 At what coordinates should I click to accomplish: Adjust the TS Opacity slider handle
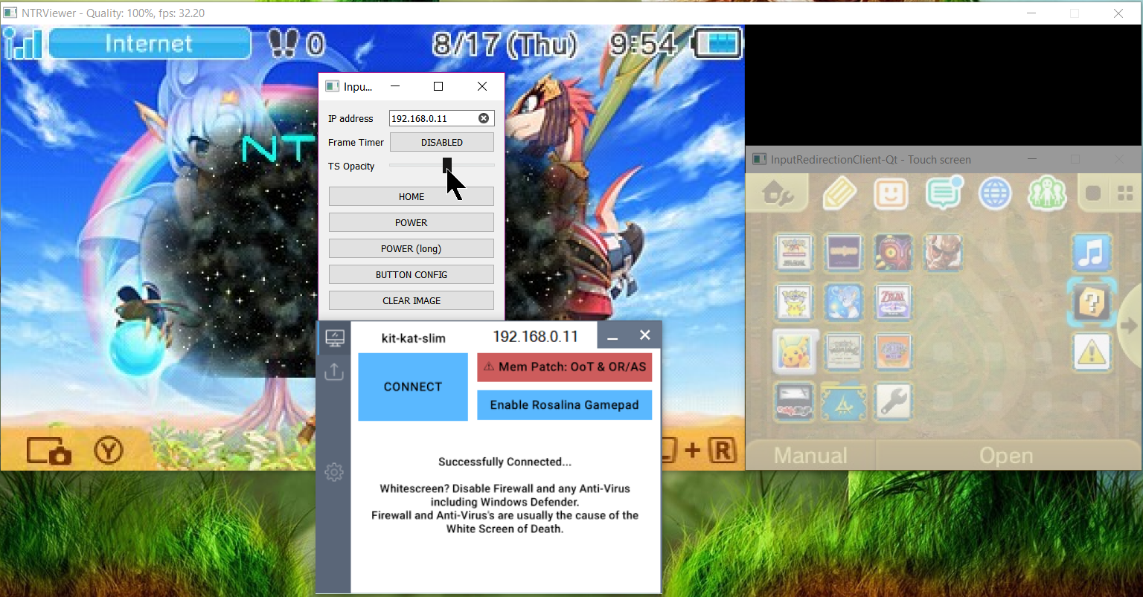click(x=447, y=165)
